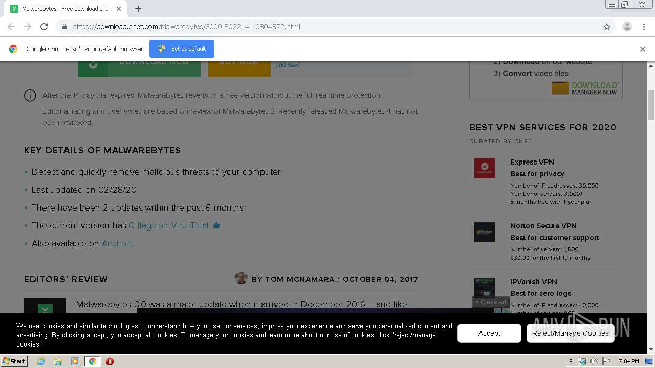Click the volume speaker tray icon
Viewport: 655px width, 368px height.
coord(594,361)
